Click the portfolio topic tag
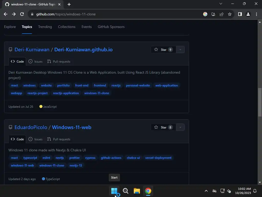262x197 pixels. tap(63, 85)
